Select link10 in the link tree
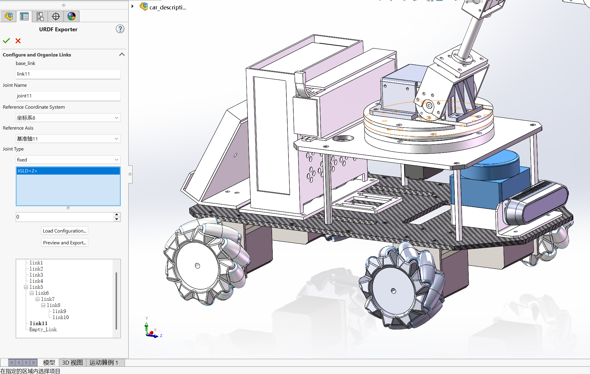Screen dimensions: 590x374 pyautogui.click(x=61, y=317)
